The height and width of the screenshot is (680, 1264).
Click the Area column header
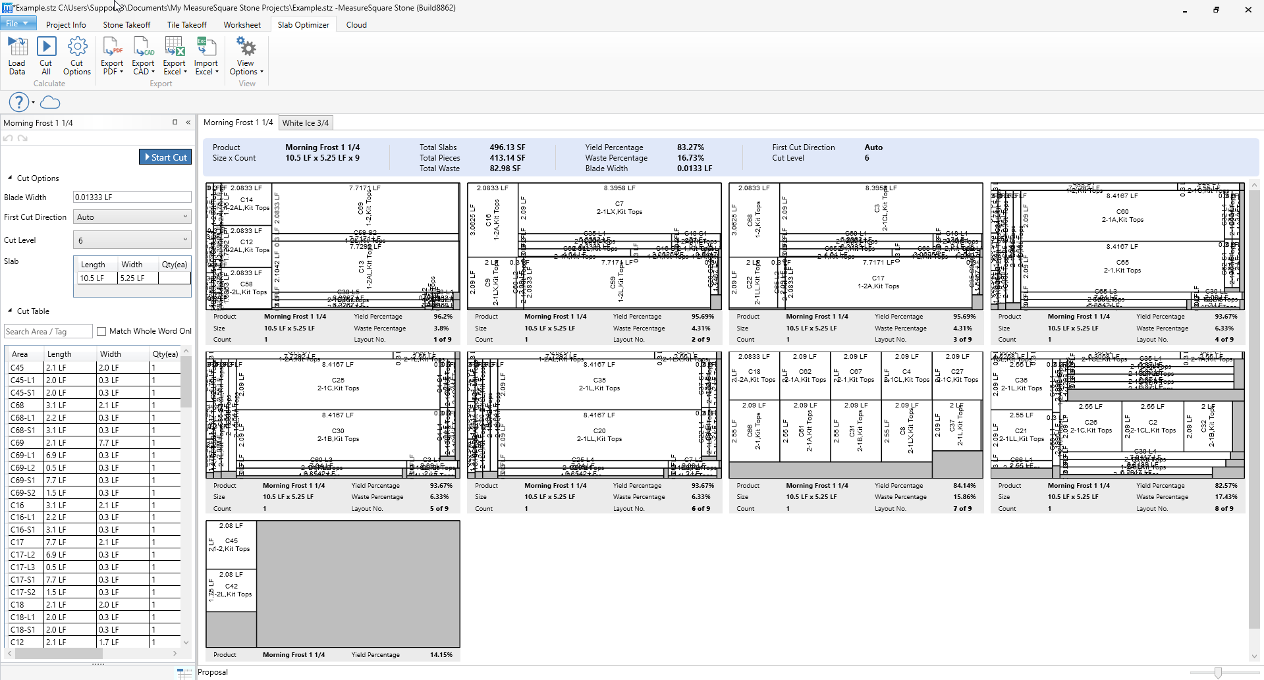[x=26, y=354]
